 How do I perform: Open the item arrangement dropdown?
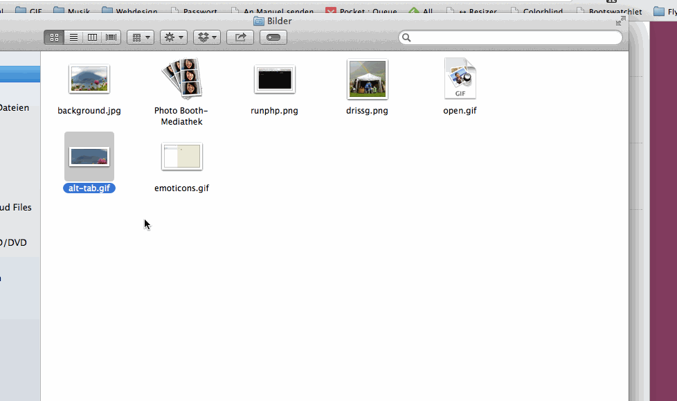(x=140, y=37)
